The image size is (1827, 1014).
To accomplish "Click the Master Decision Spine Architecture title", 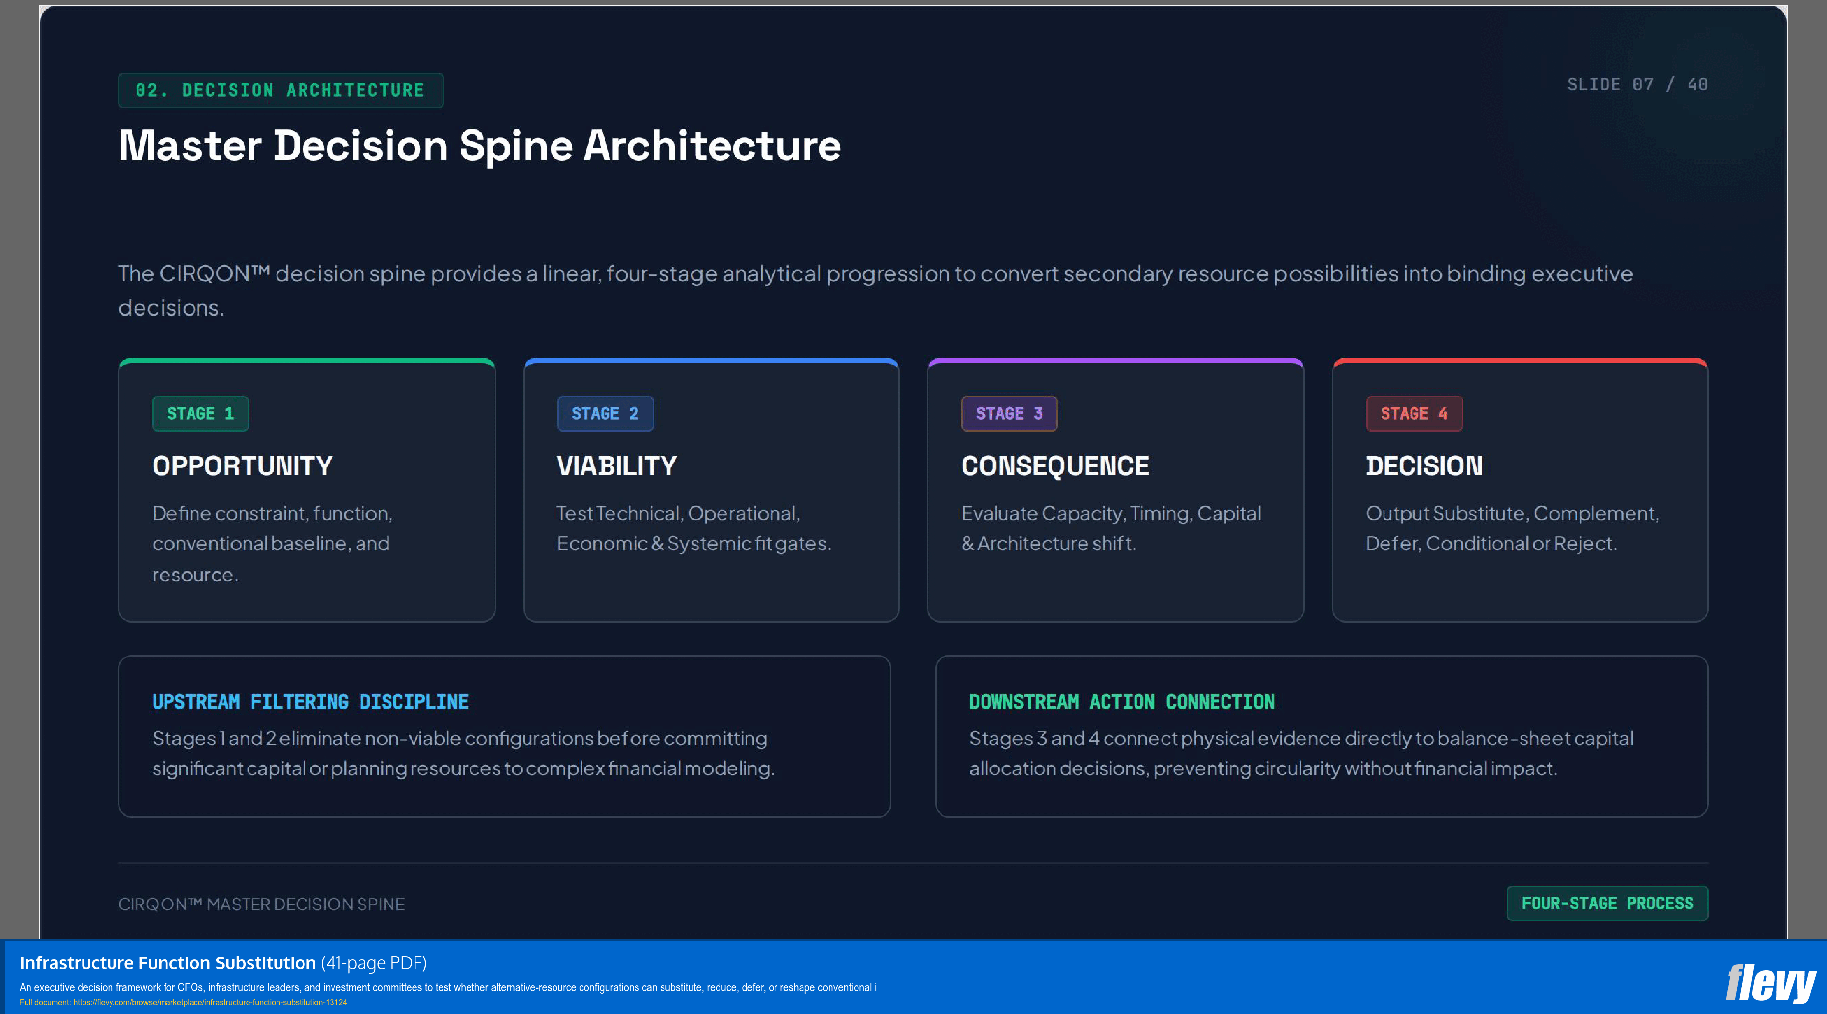I will tap(479, 145).
